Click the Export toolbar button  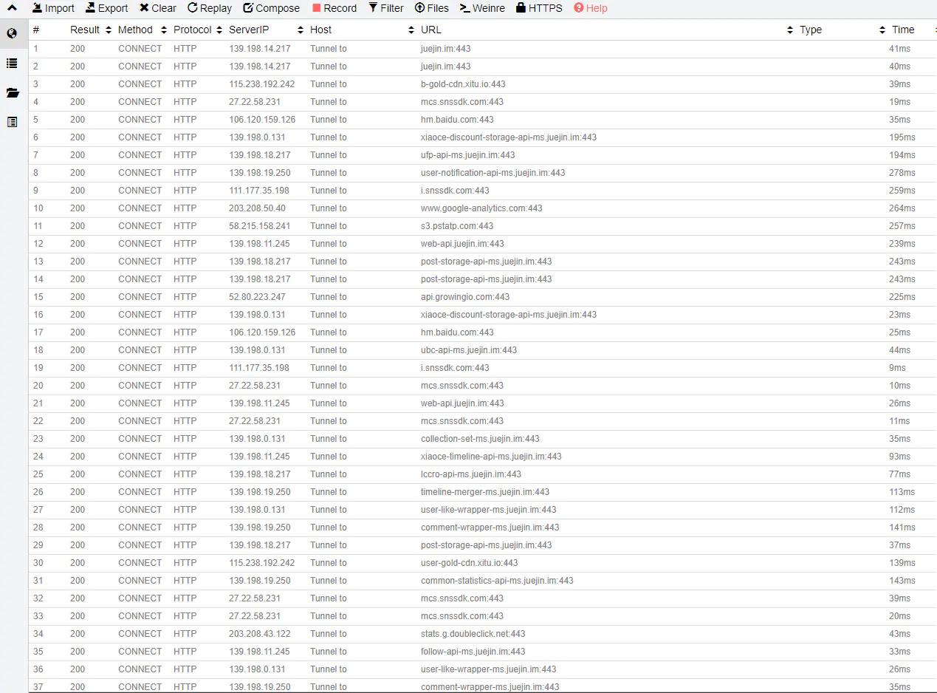pyautogui.click(x=106, y=8)
